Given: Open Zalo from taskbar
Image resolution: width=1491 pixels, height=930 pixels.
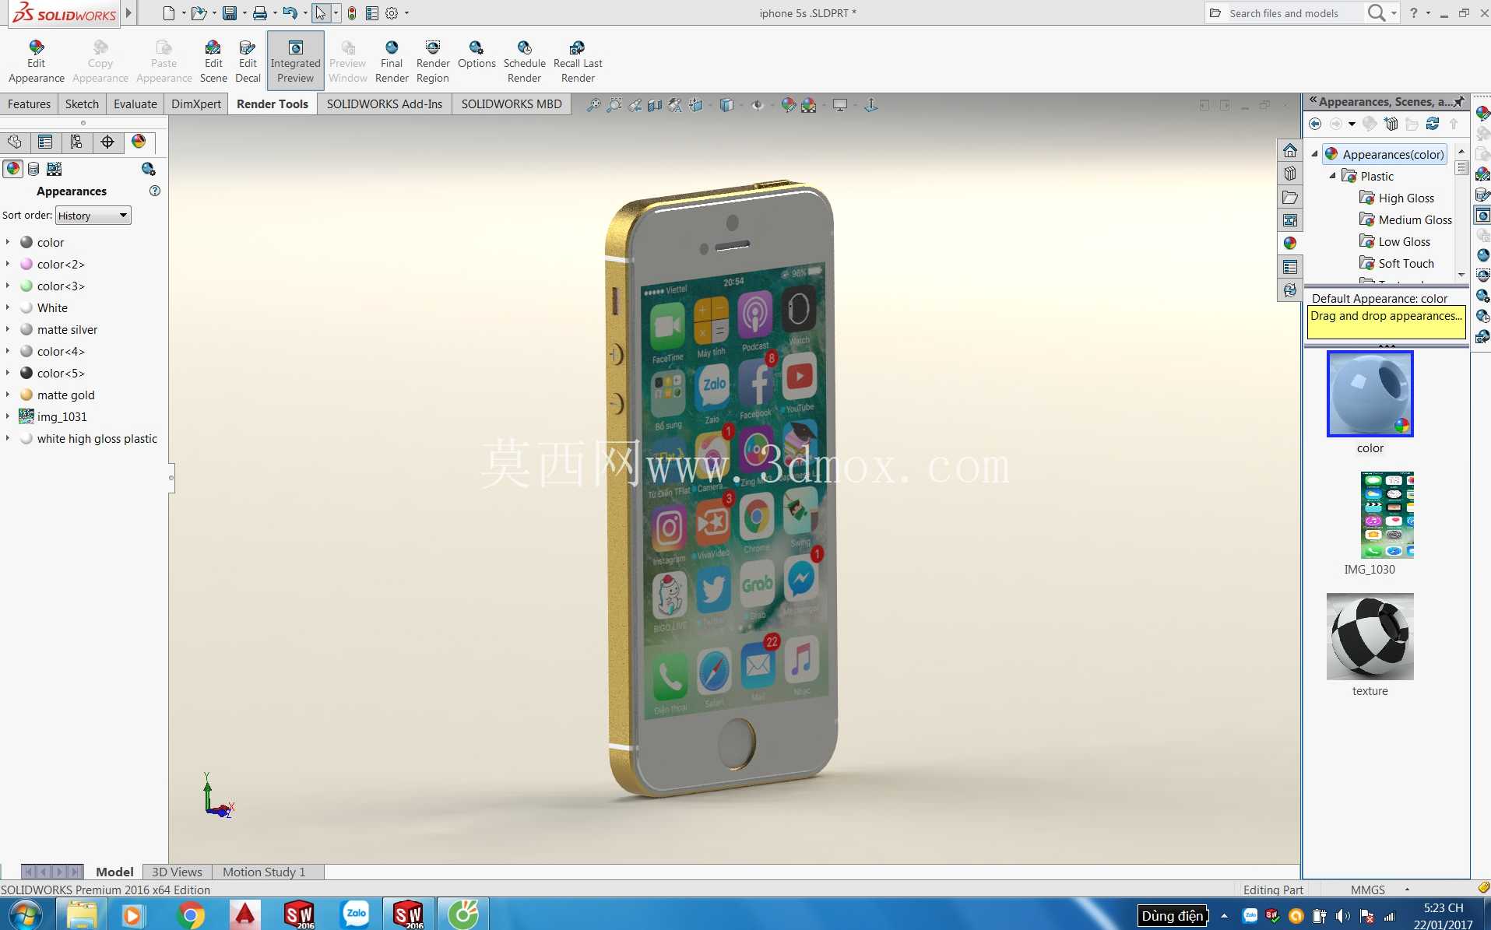Looking at the screenshot, I should [x=356, y=914].
